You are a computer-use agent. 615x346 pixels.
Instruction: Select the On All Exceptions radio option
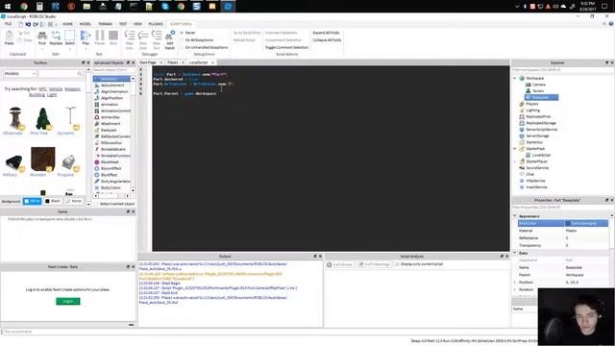tap(182, 40)
